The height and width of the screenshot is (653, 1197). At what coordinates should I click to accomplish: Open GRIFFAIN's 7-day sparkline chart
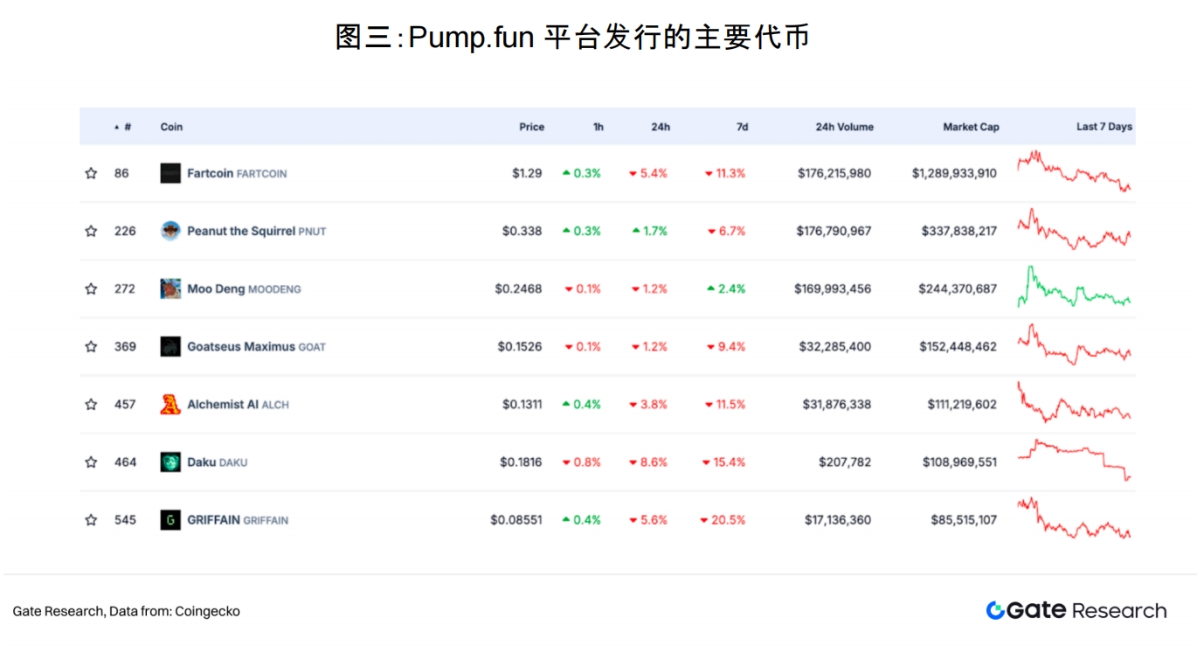pyautogui.click(x=1075, y=518)
